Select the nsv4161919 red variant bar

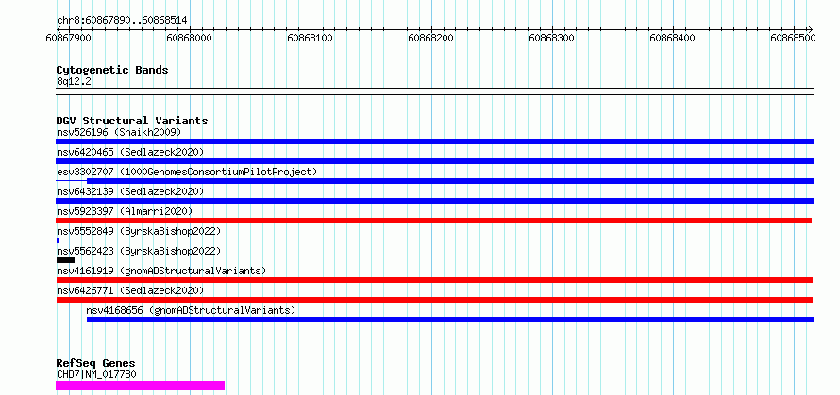(x=434, y=280)
